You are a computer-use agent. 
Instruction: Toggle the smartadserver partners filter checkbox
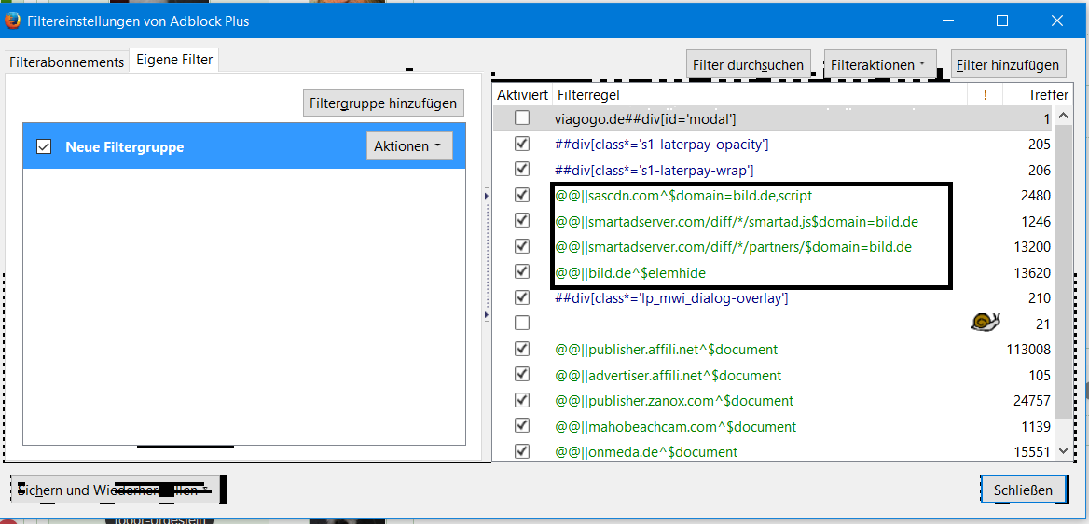[x=522, y=247]
